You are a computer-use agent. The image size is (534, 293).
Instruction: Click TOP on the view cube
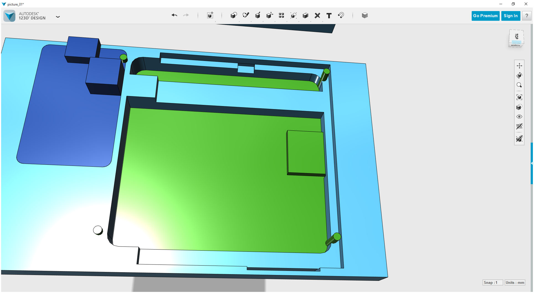pos(516,36)
